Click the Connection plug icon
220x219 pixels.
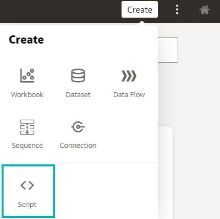coord(78,127)
